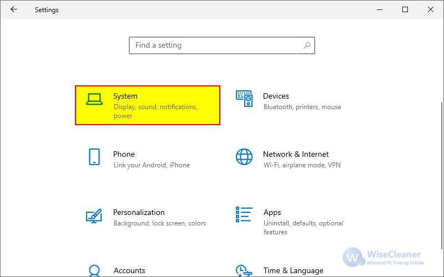Click Bluetooth, printers, mouse text
Image resolution: width=444 pixels, height=277 pixels.
[x=302, y=107]
